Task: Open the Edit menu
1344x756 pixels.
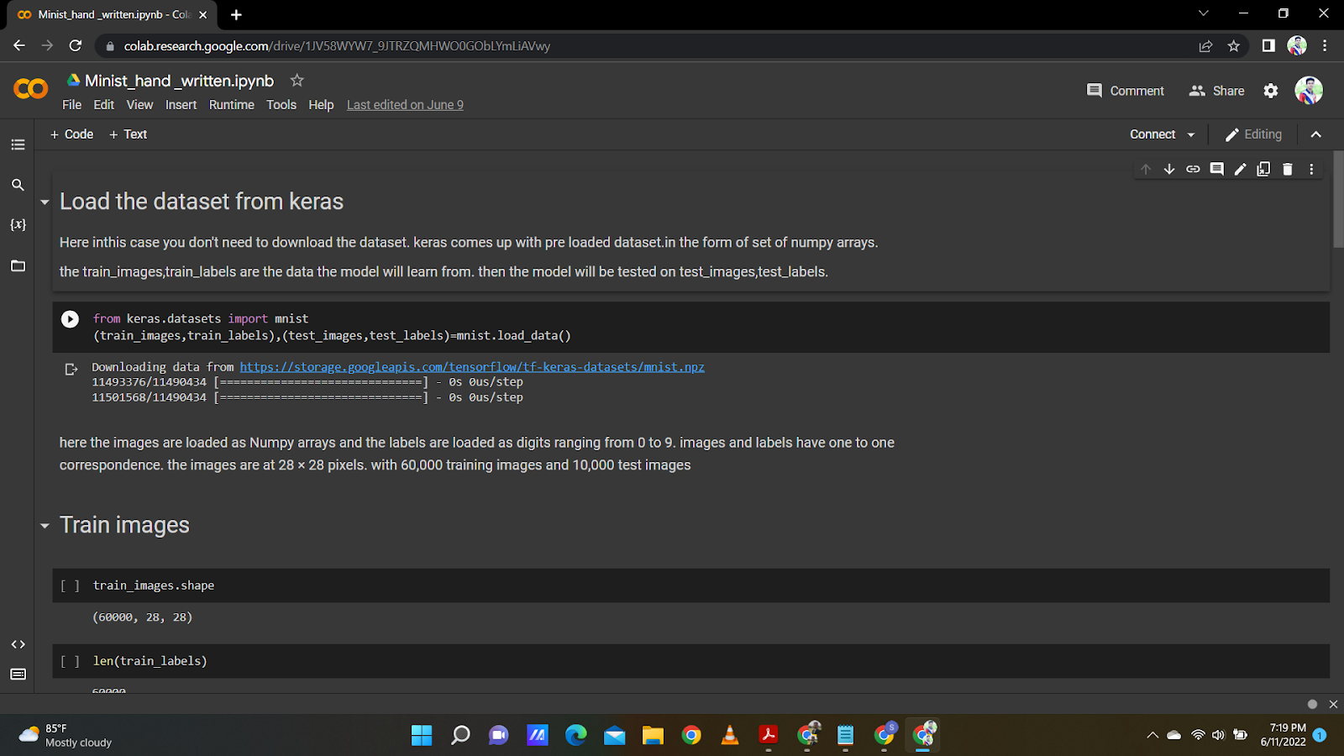Action: pyautogui.click(x=104, y=105)
